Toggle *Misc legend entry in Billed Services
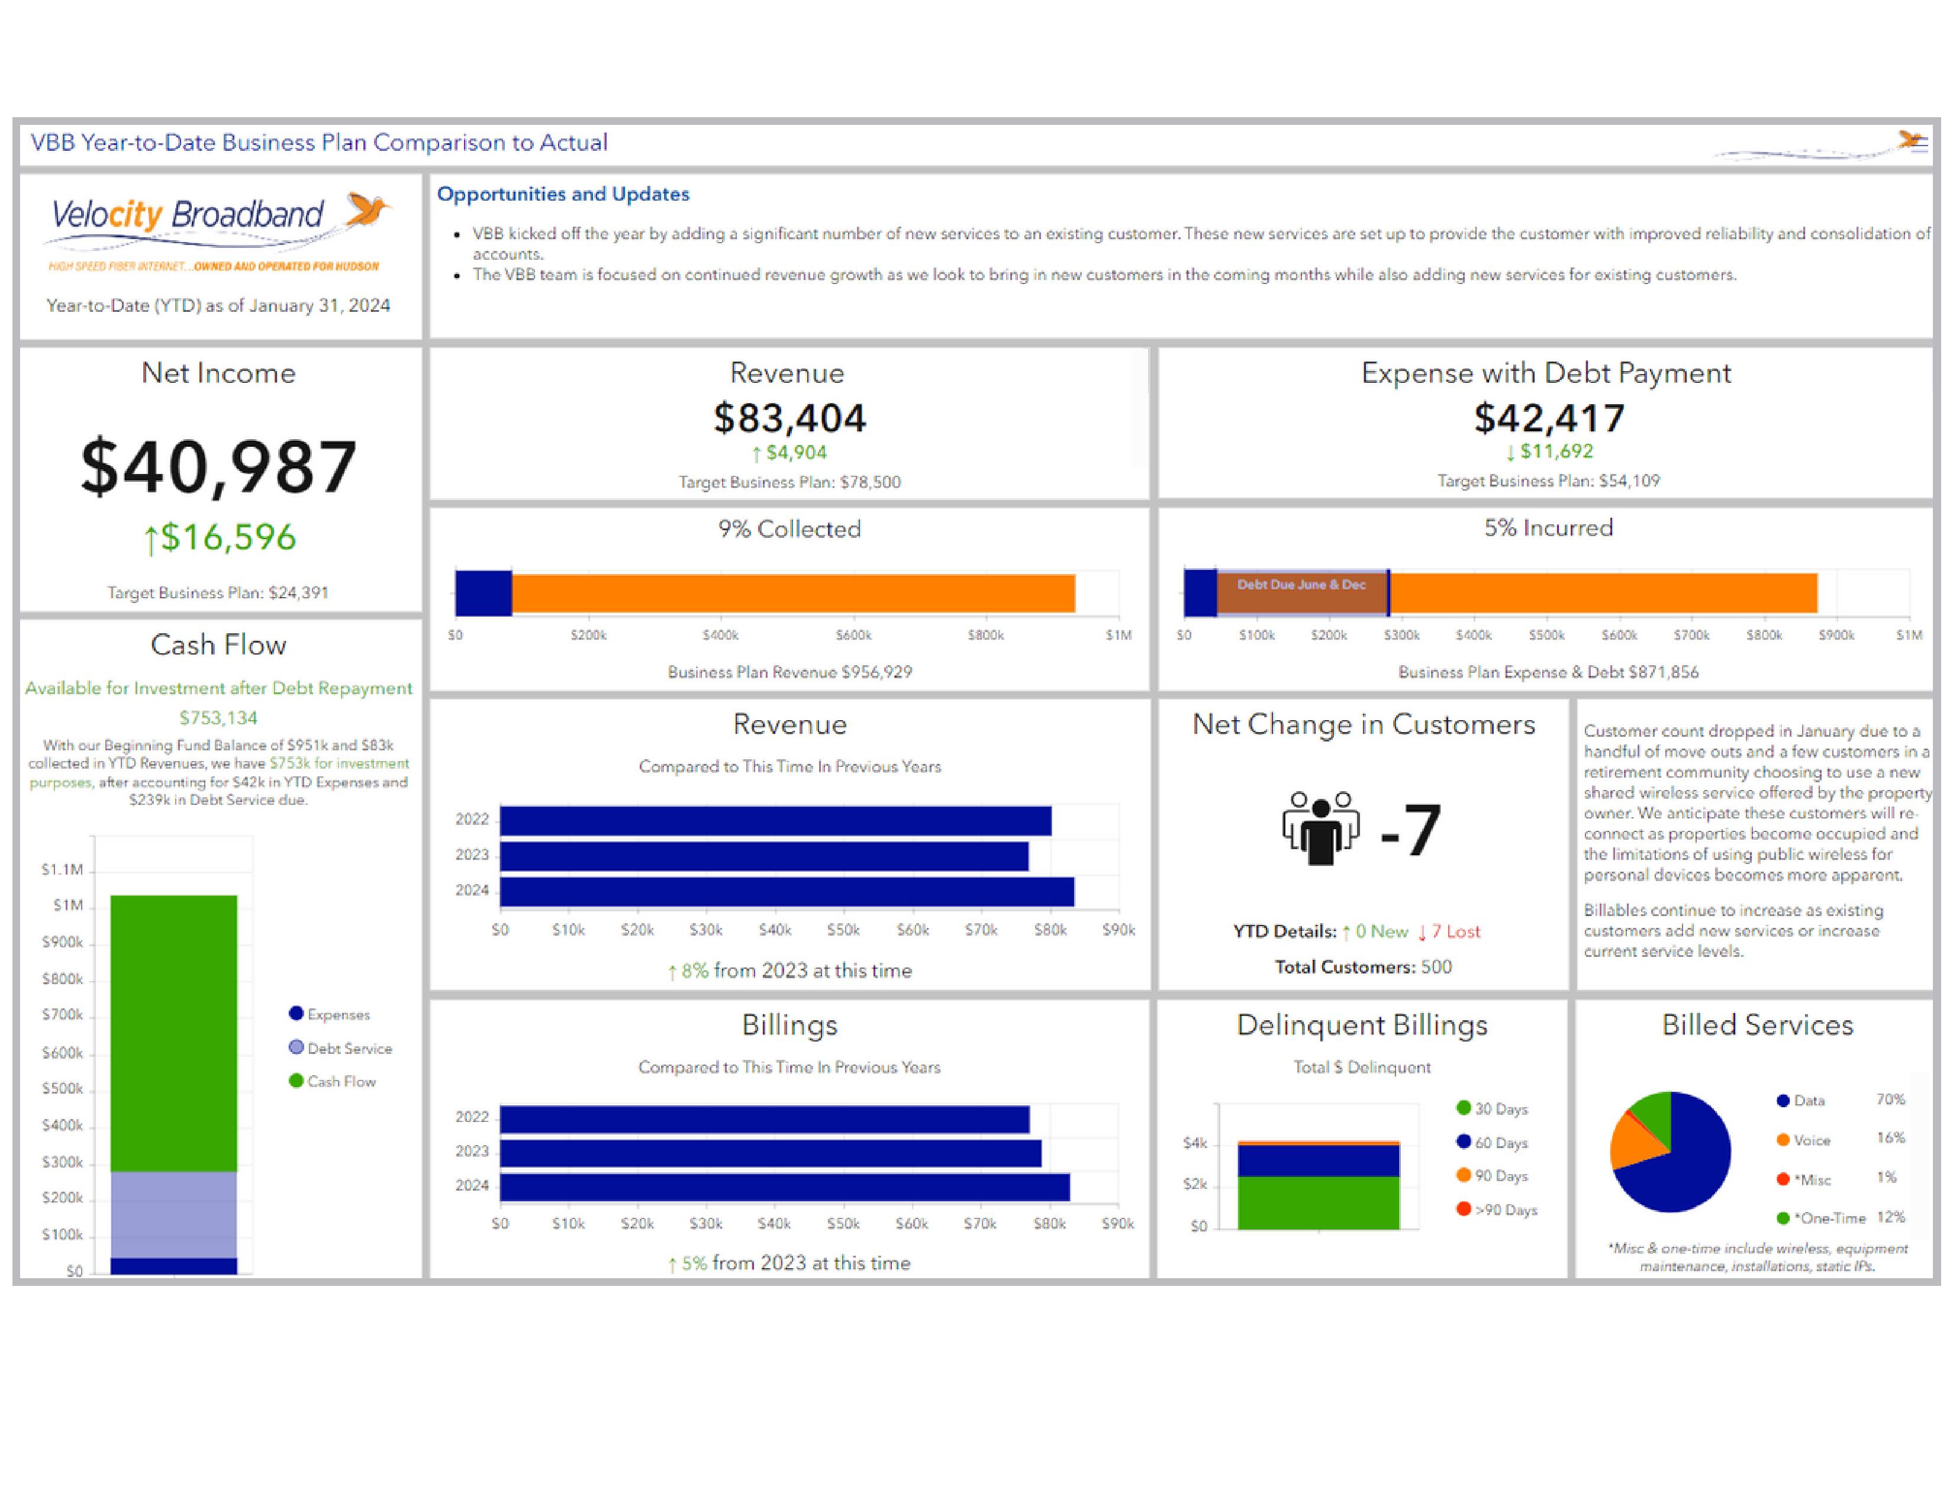Viewport: 1953px width, 1509px height. tap(1803, 1179)
